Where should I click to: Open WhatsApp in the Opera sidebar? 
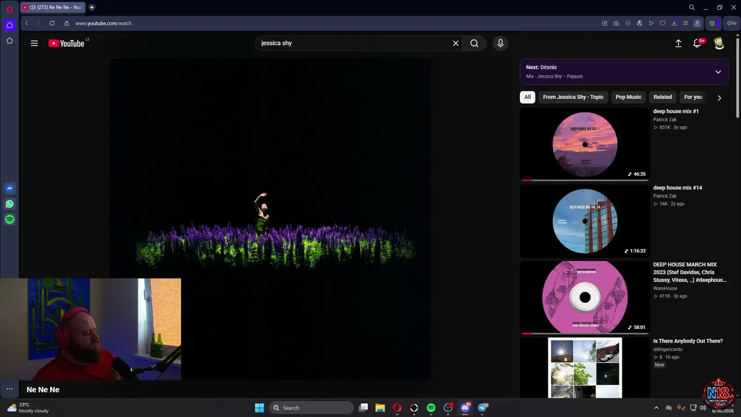(9, 204)
